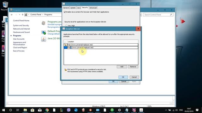Open Viber from taskbar
This screenshot has height=113, width=202.
pyautogui.click(x=69, y=110)
